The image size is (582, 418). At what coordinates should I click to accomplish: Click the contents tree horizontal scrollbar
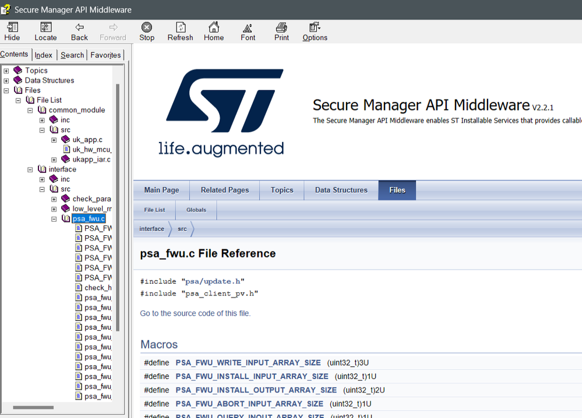(x=33, y=408)
